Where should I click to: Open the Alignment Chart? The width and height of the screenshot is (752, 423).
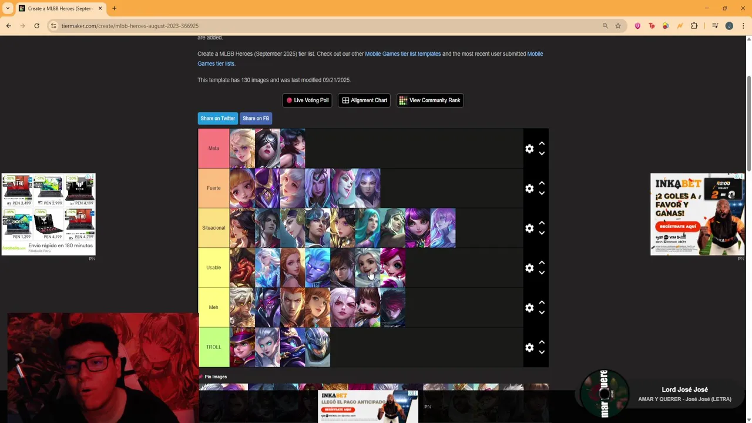tap(364, 100)
